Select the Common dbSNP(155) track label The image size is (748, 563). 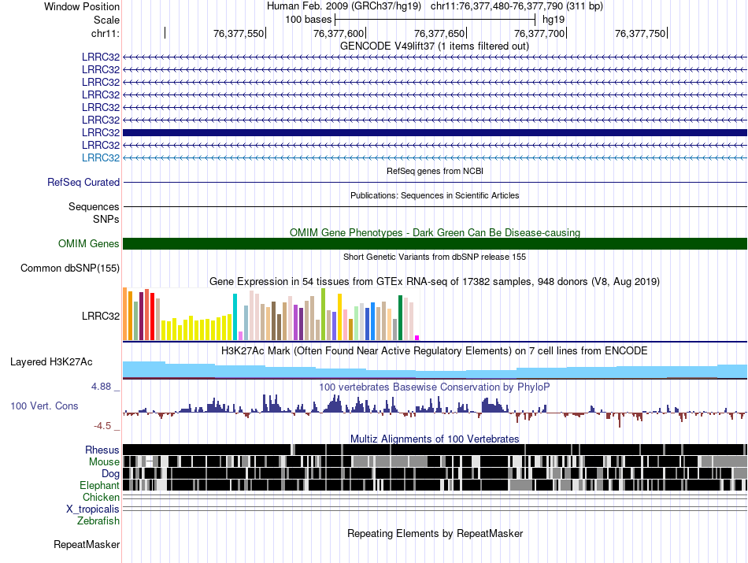click(70, 269)
